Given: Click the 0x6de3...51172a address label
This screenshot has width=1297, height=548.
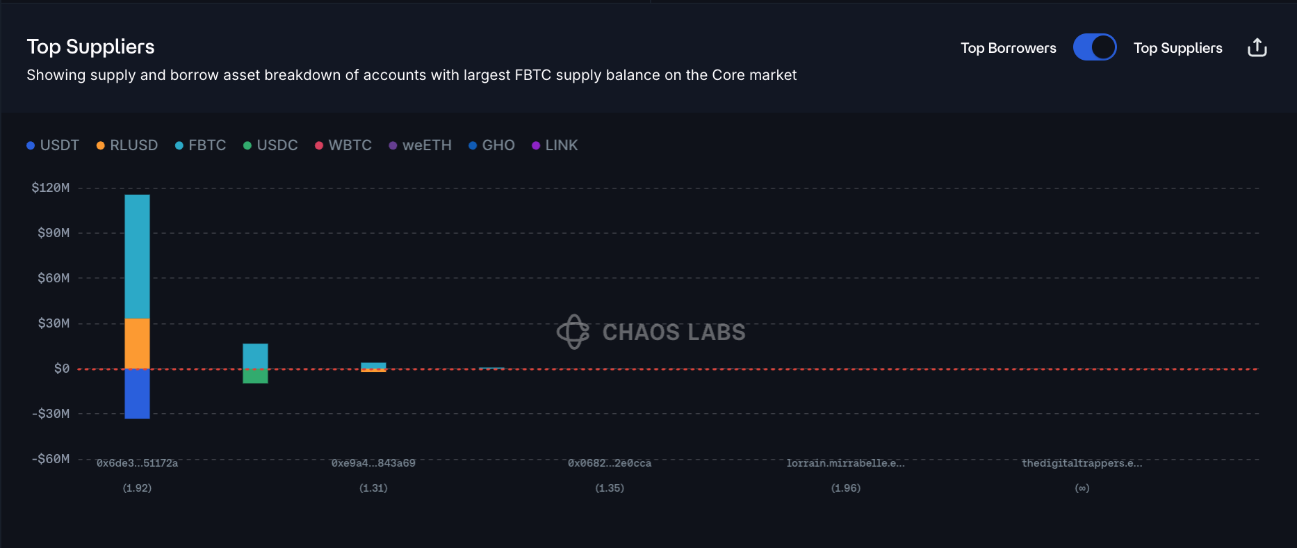Looking at the screenshot, I should pos(137,463).
